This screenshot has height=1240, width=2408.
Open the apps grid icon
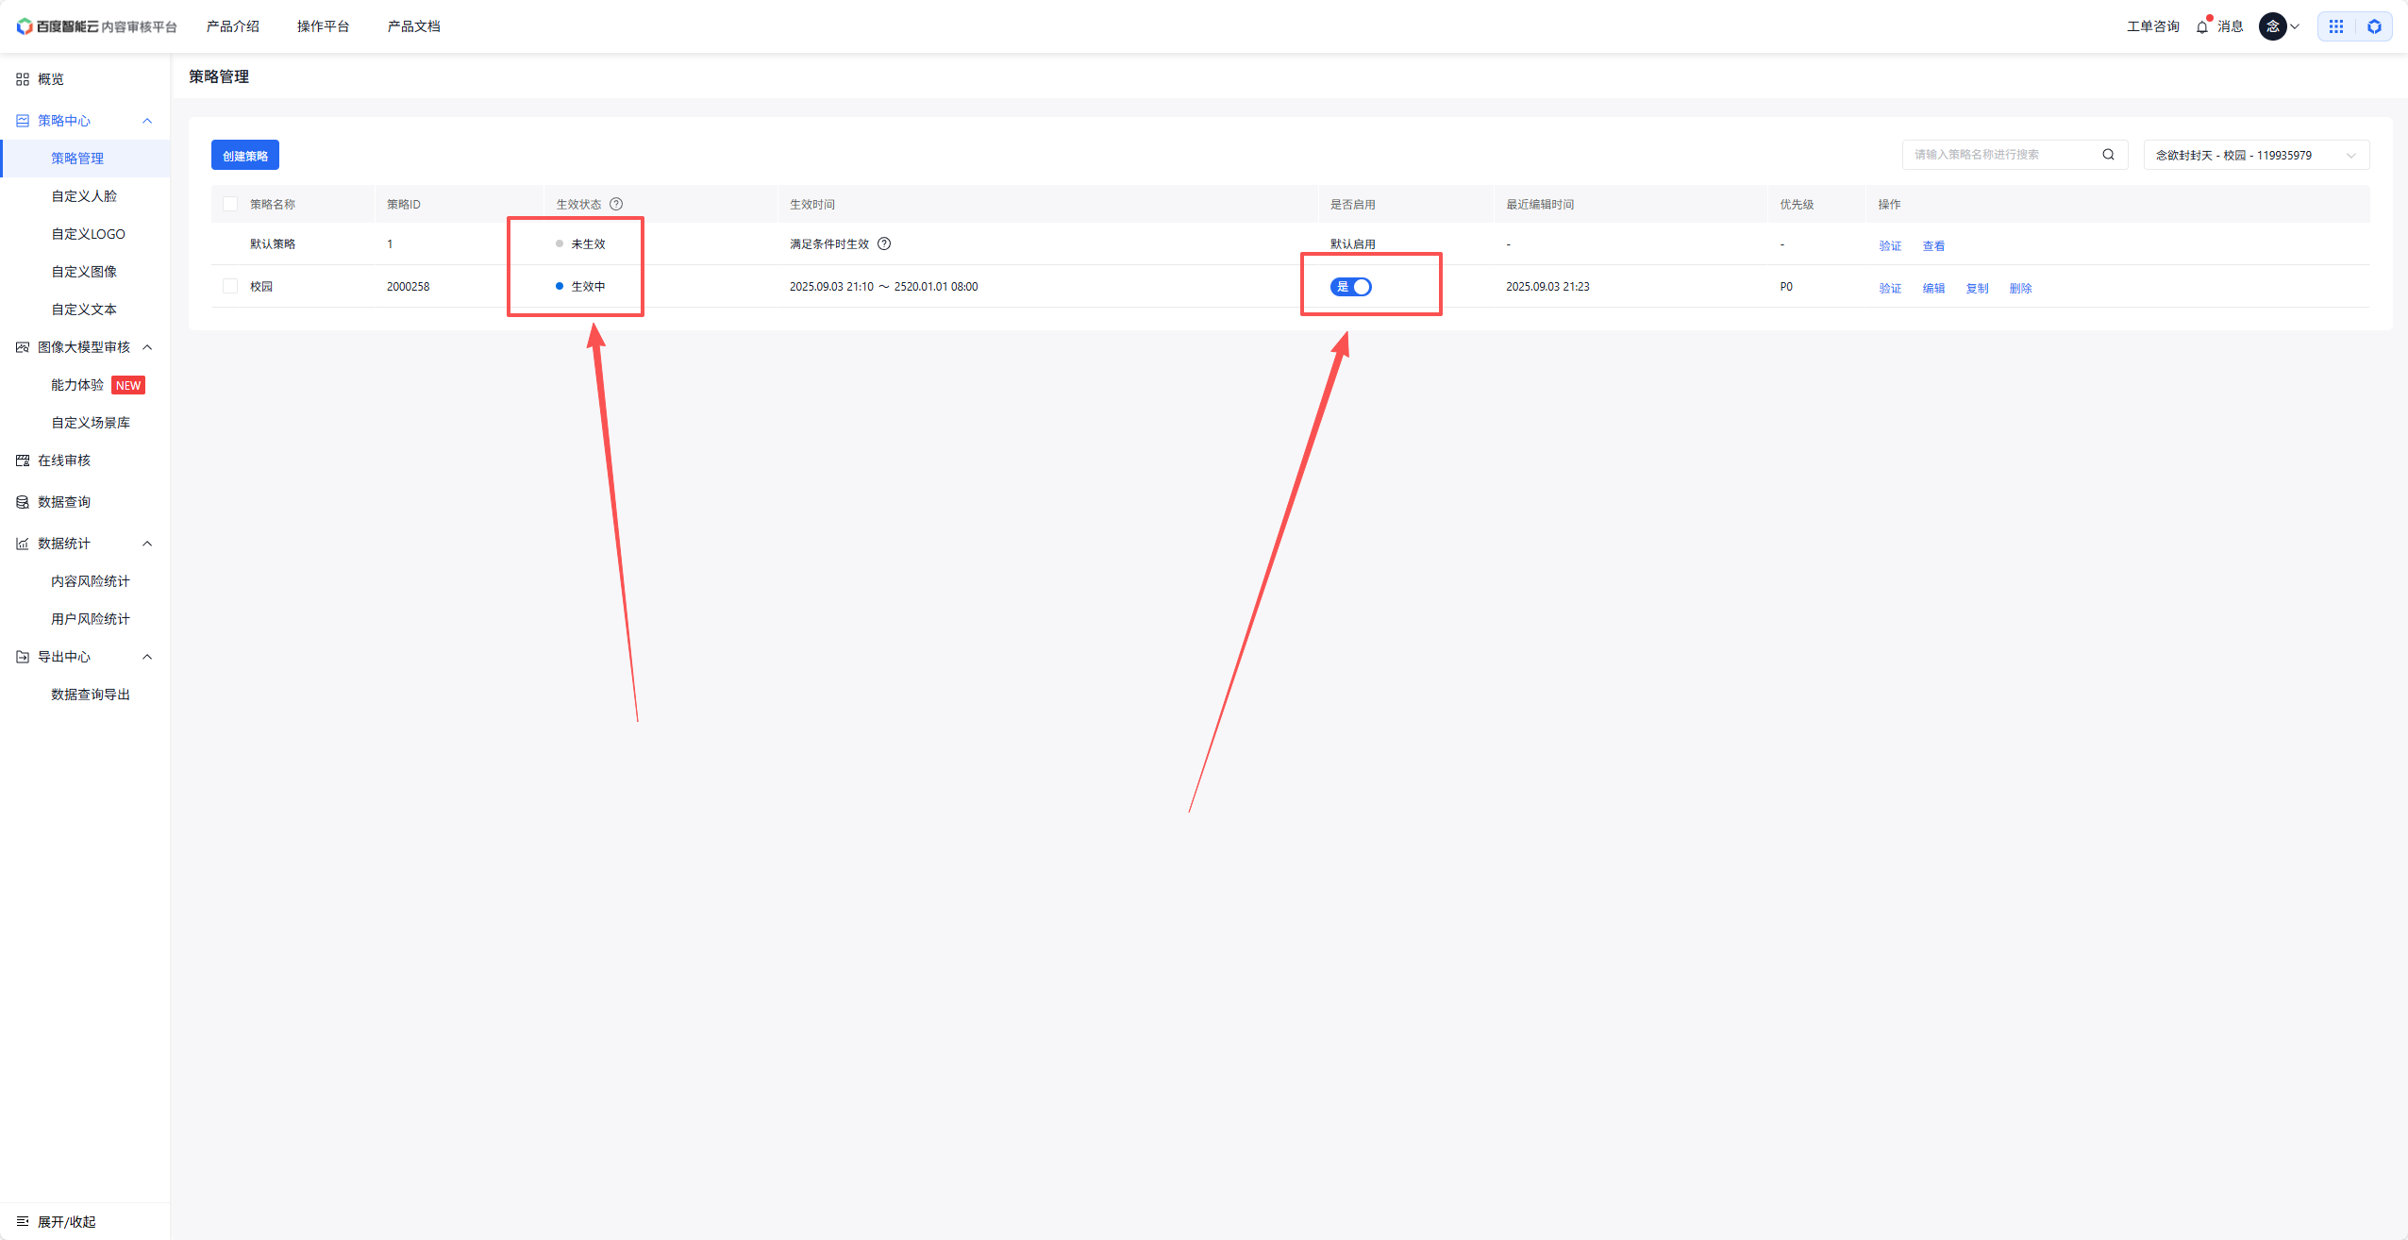(2336, 26)
